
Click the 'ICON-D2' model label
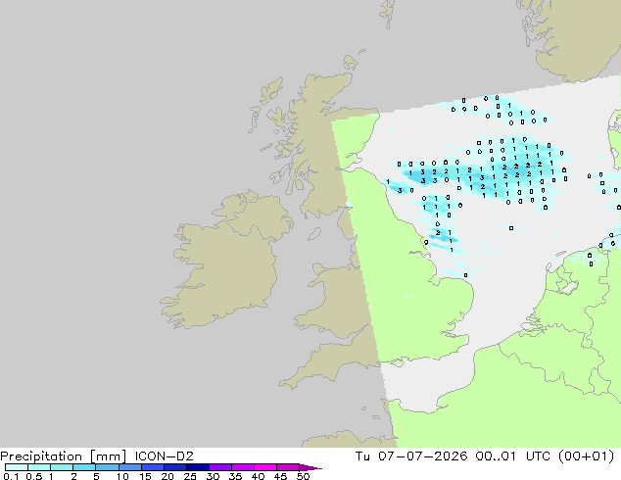click(164, 456)
